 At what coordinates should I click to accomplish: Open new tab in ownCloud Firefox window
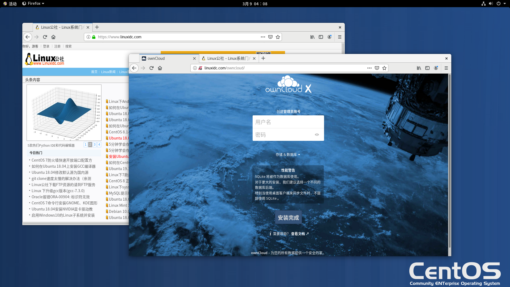263,58
